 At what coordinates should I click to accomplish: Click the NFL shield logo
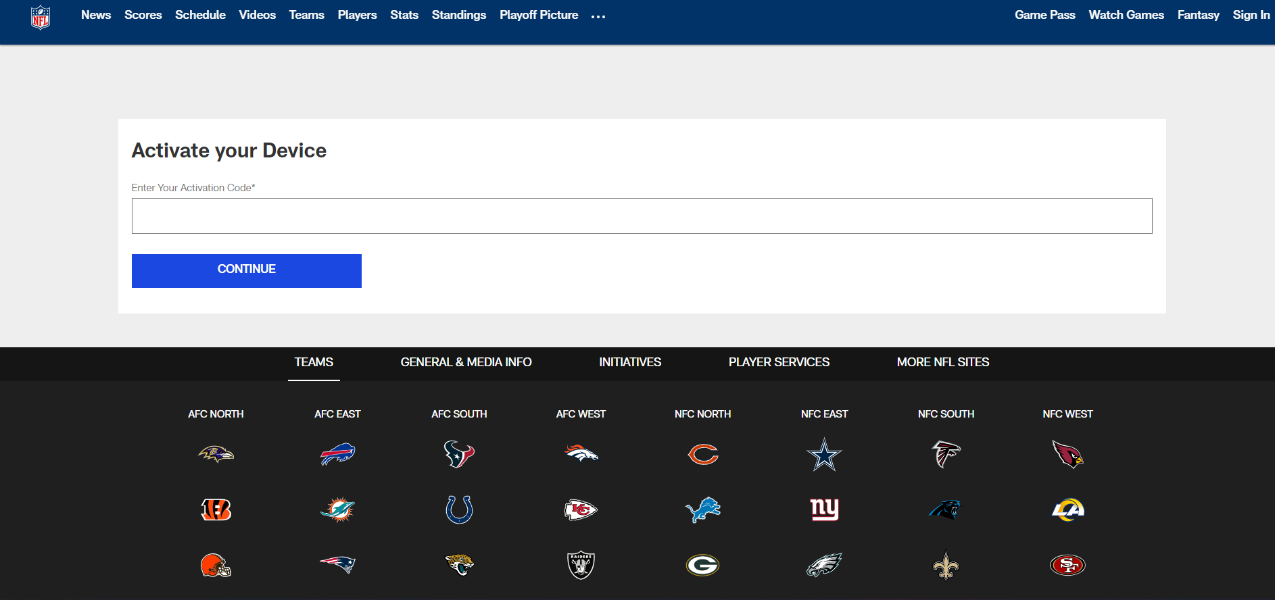point(41,17)
